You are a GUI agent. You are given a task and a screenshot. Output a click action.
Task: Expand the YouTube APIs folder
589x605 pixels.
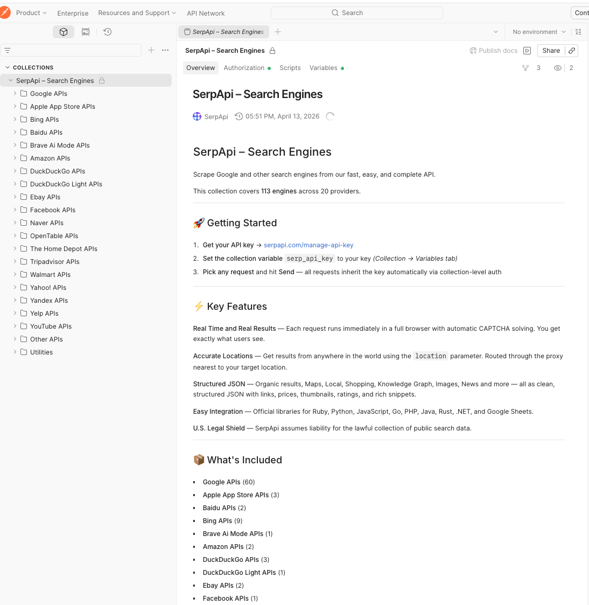tap(15, 326)
